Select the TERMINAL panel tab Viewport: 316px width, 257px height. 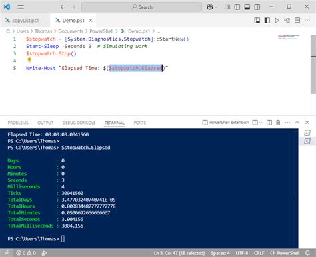[115, 123]
